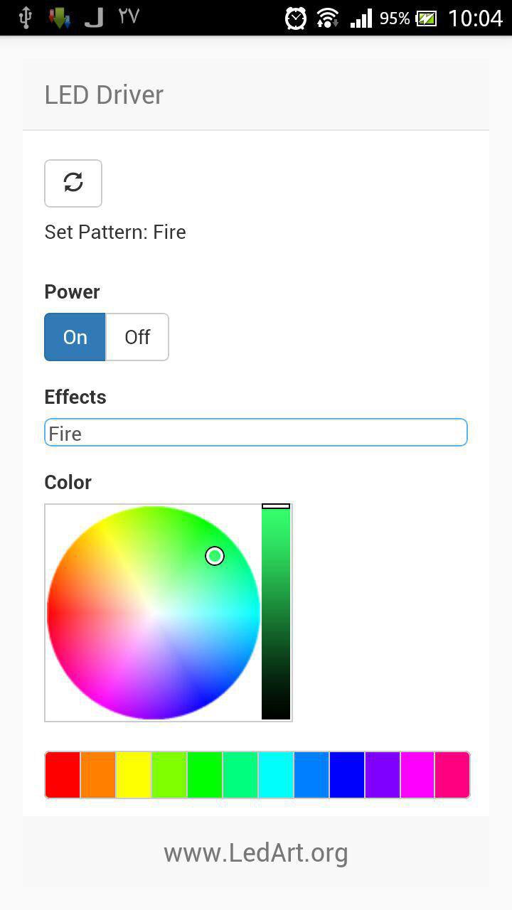Tap the alarm clock status icon
Screen dimensions: 512x910
click(295, 18)
